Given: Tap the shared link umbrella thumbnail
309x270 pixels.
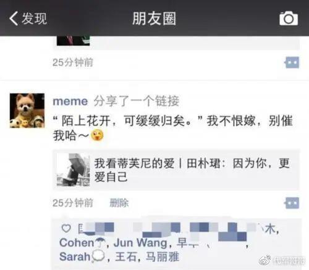Looking at the screenshot, I should (x=73, y=170).
